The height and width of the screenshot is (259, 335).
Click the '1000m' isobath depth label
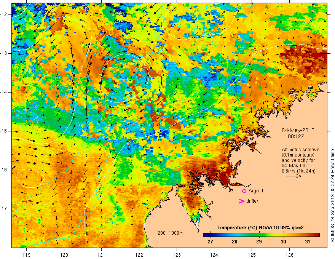[x=175, y=233]
